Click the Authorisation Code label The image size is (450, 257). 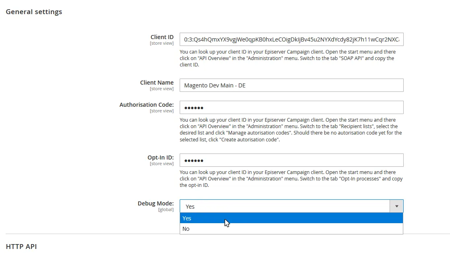[x=147, y=105]
